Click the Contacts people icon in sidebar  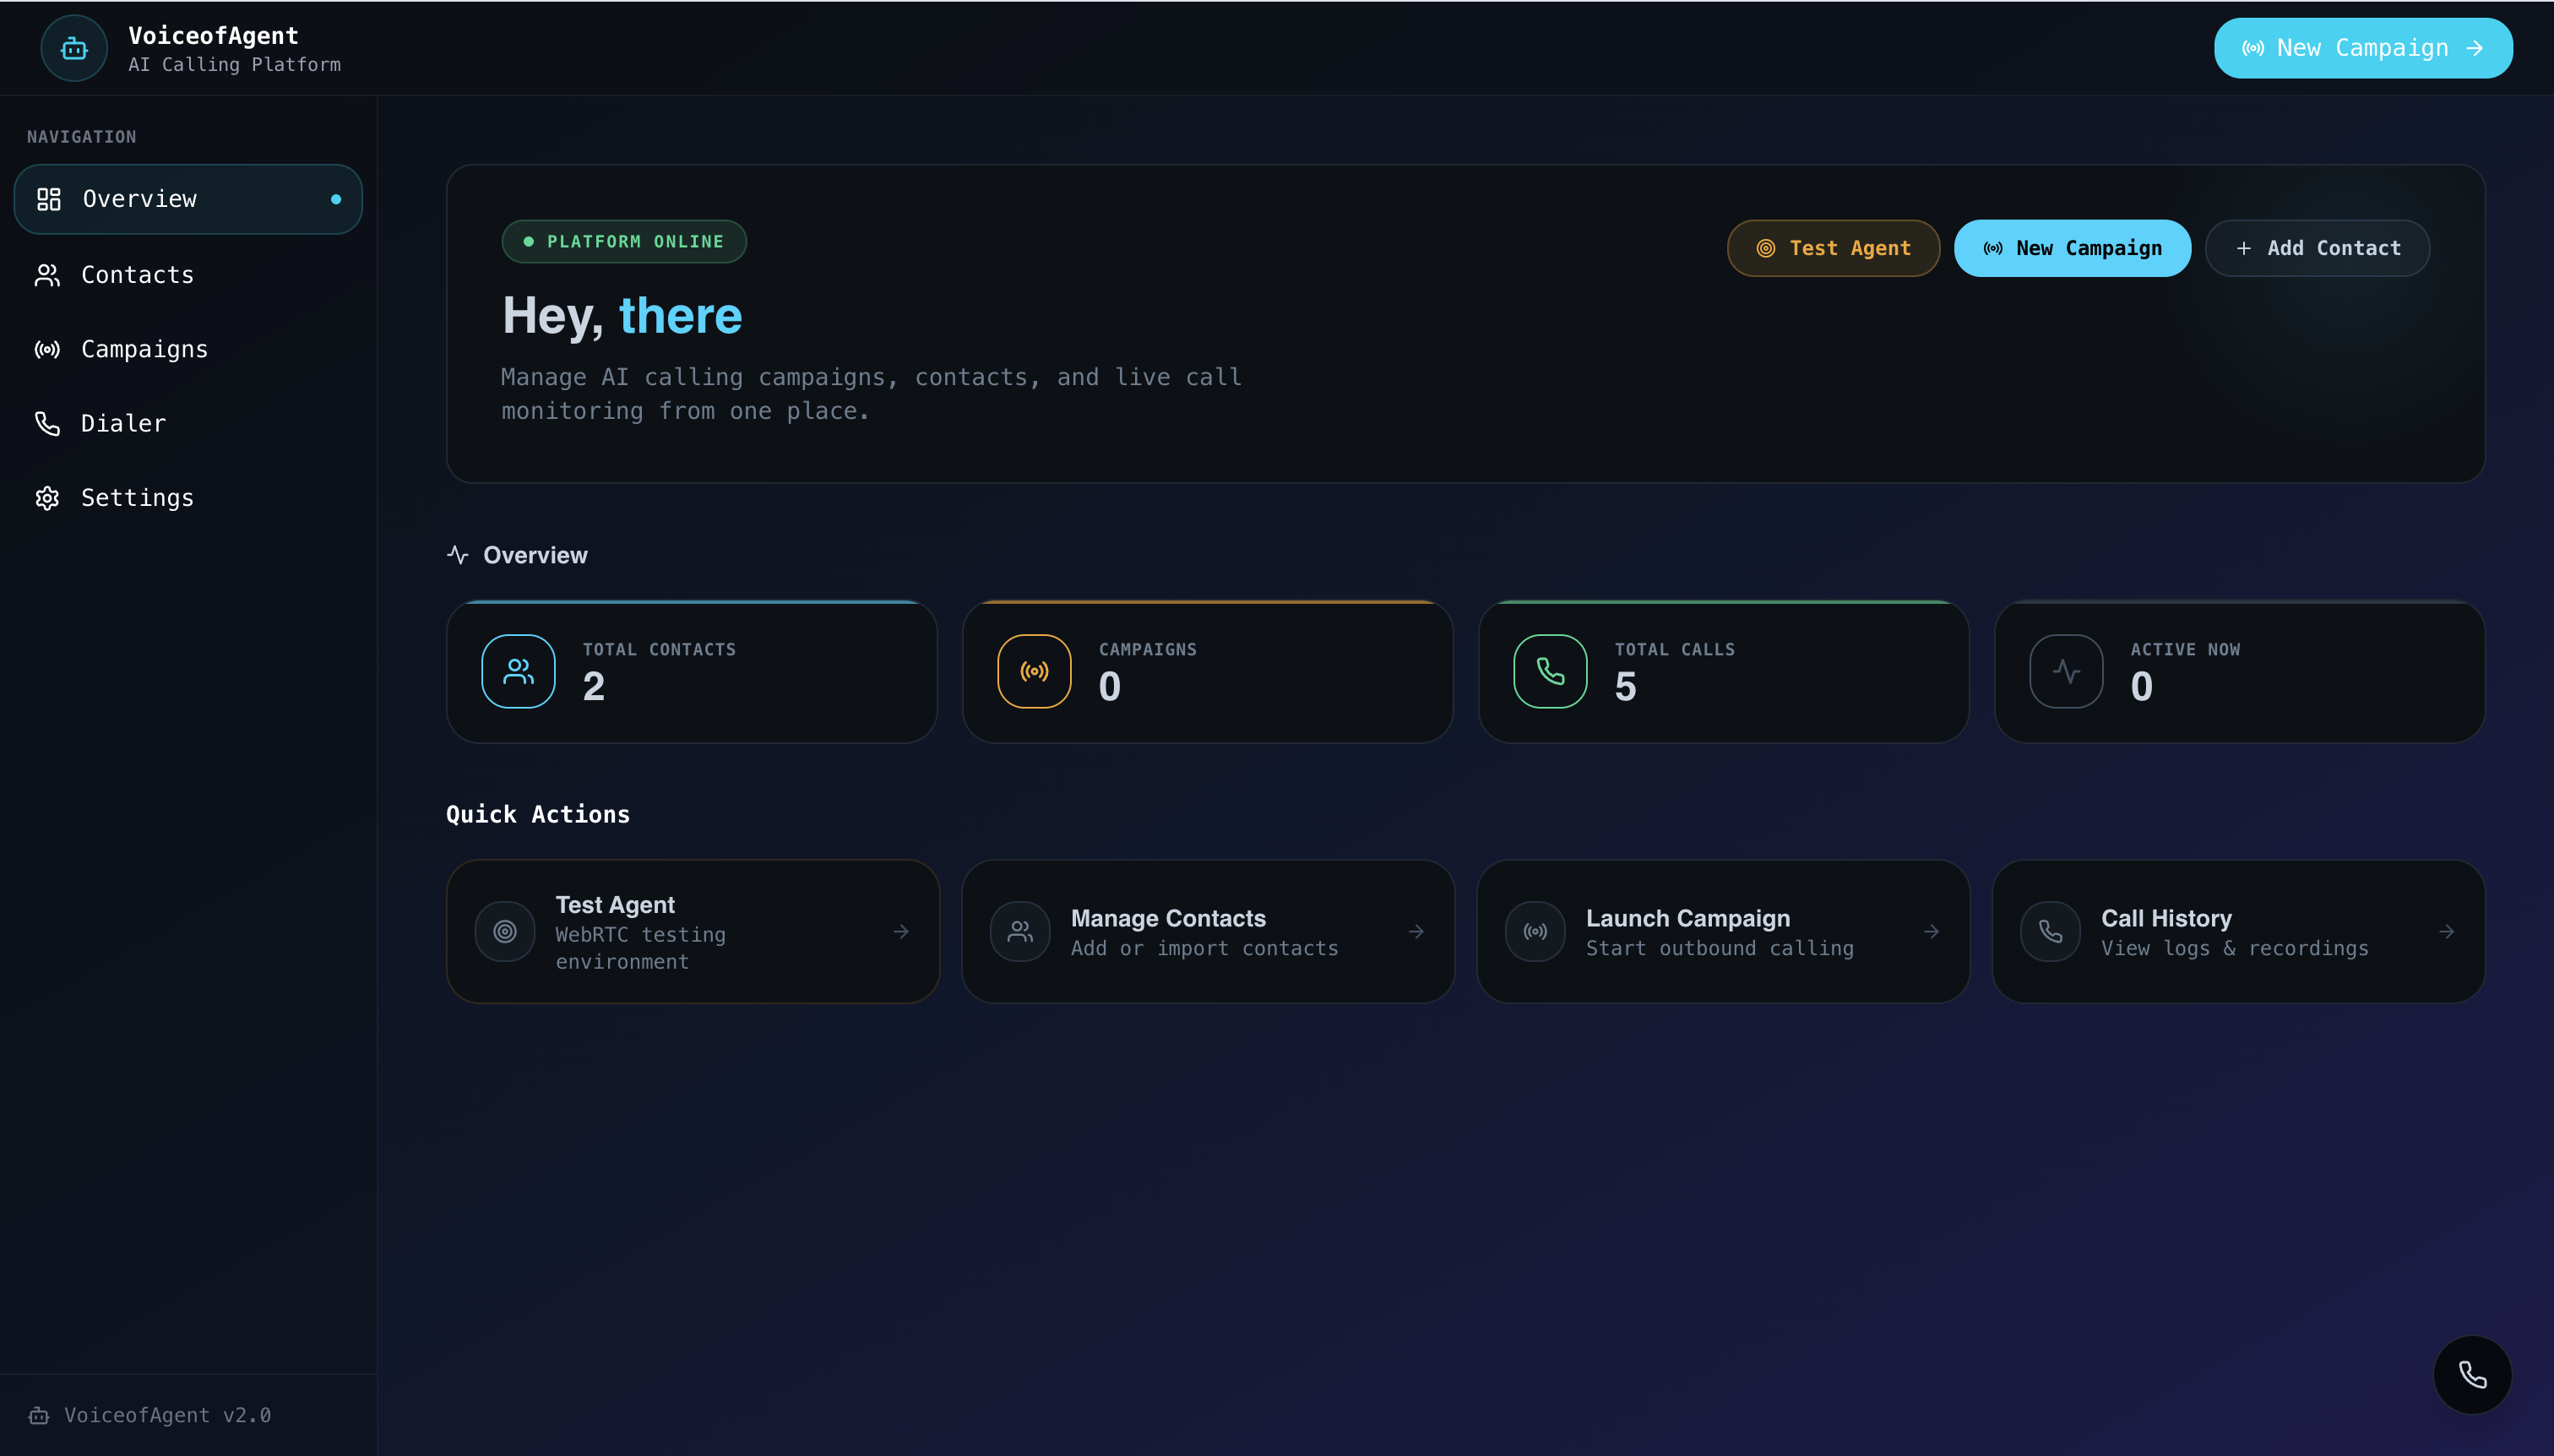[x=47, y=275]
